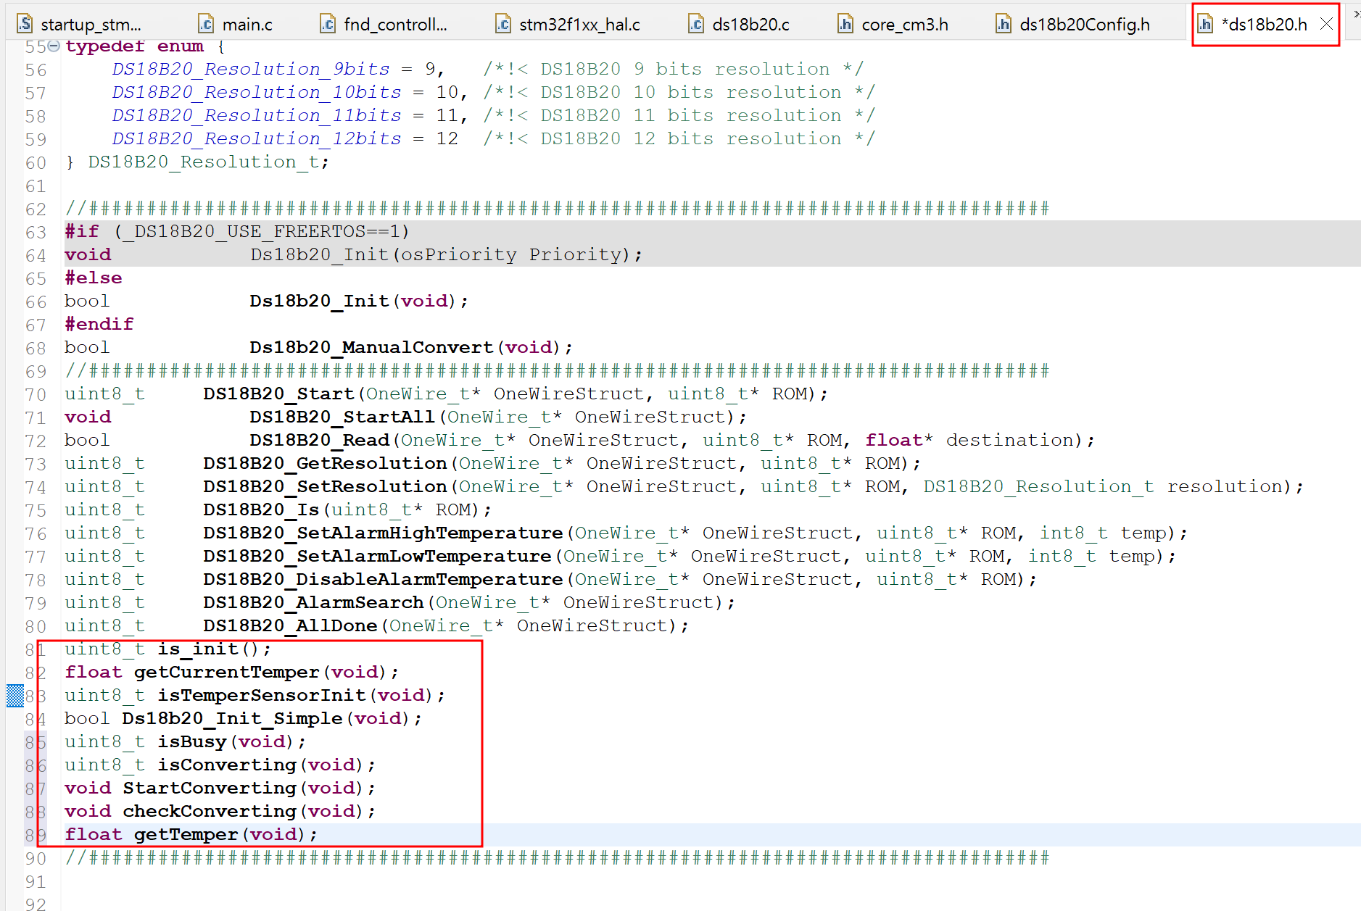Collapse the typedef enum fold on line 55
Image resolution: width=1361 pixels, height=911 pixels.
(x=54, y=46)
